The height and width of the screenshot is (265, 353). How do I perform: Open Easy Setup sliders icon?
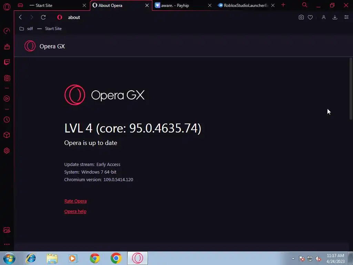click(x=346, y=17)
